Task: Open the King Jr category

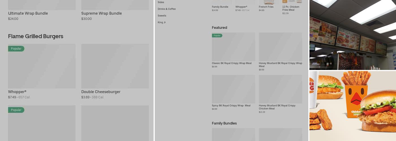Action: tap(162, 23)
